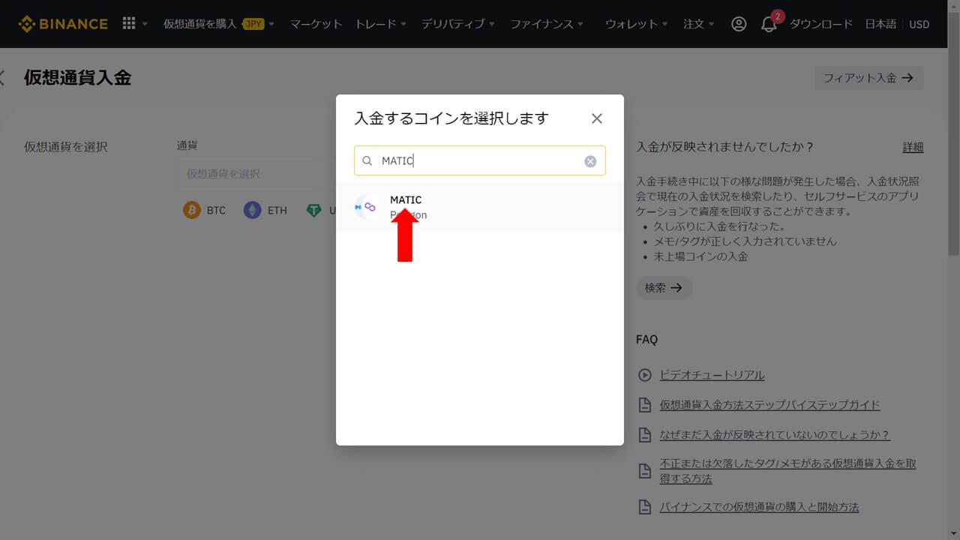Open the なぜまだ入金が反映されていないのでしょうか link
This screenshot has width=960, height=540.
point(775,435)
